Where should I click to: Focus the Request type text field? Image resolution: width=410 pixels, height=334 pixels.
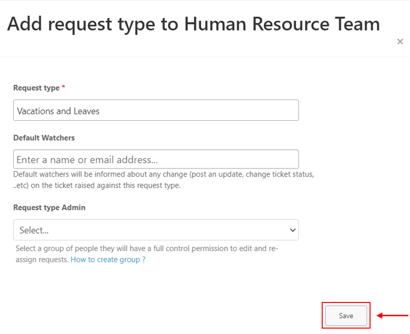tap(156, 110)
